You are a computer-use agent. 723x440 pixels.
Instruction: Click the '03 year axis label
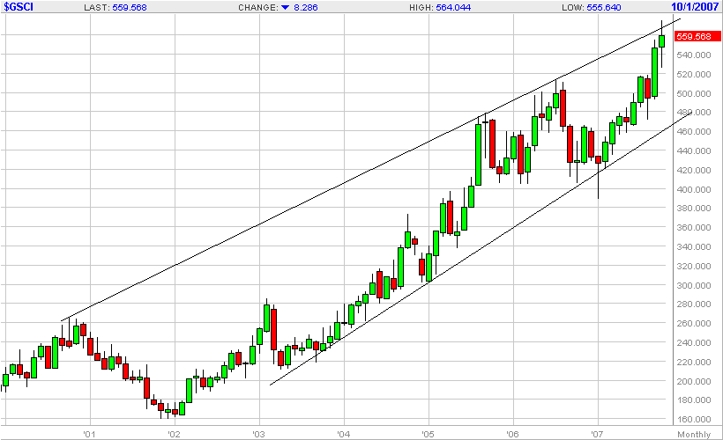258,434
